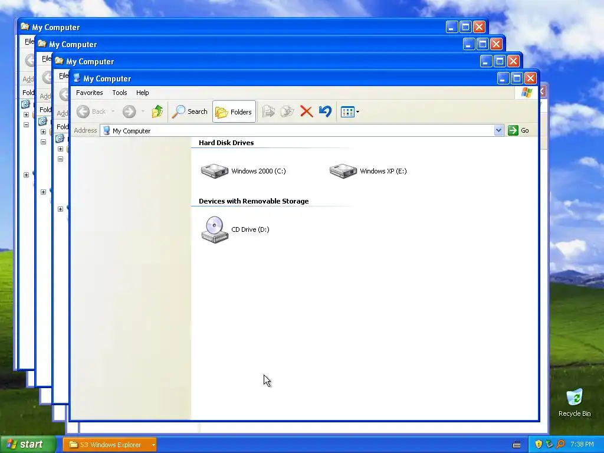Screen dimensions: 604x453
Task: Open the Help menu
Action: (143, 93)
